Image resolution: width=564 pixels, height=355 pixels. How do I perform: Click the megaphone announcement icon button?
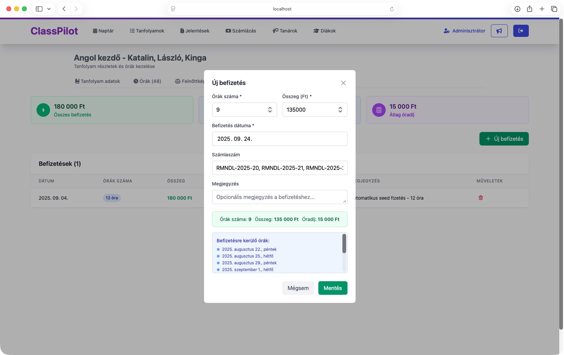pos(499,31)
